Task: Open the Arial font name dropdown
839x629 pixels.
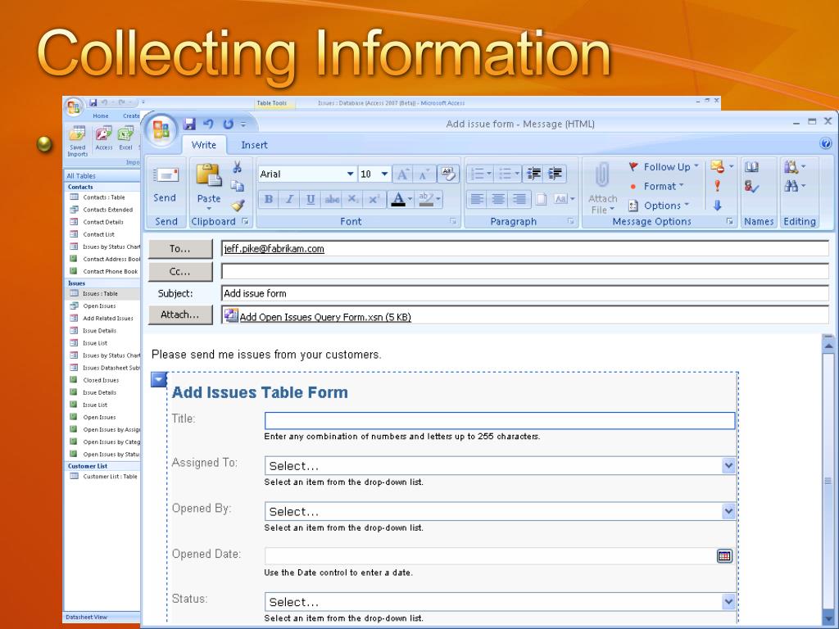Action: (350, 174)
